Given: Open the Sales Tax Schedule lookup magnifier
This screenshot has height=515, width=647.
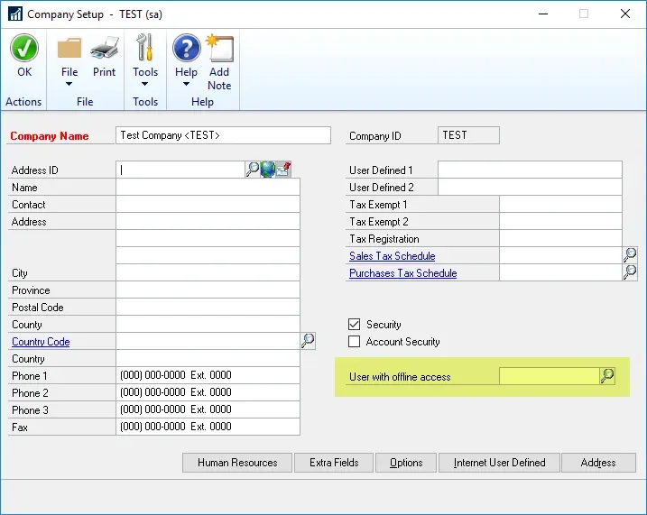Looking at the screenshot, I should click(x=630, y=255).
